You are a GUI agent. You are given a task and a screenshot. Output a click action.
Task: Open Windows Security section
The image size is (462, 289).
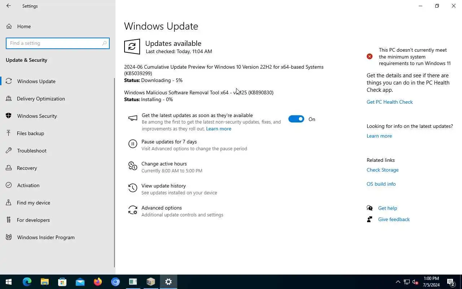pos(58,116)
